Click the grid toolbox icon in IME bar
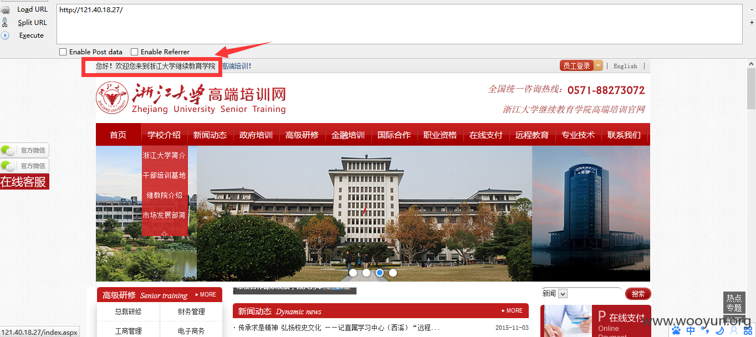The height and width of the screenshot is (337, 756). coord(748,330)
